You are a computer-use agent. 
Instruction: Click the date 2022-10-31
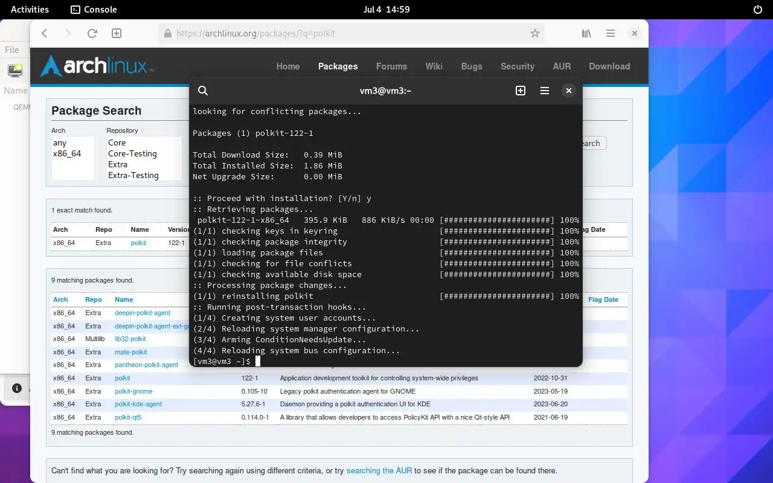pyautogui.click(x=551, y=378)
